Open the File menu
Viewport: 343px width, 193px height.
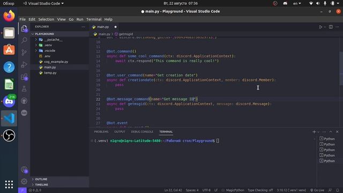coord(23,19)
